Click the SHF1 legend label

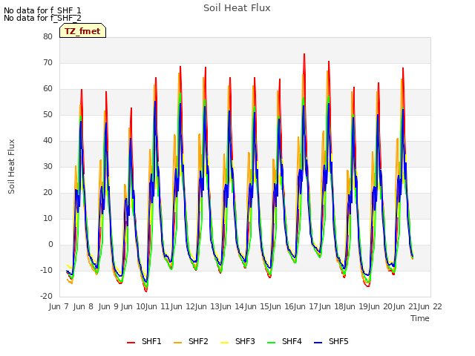(151, 341)
